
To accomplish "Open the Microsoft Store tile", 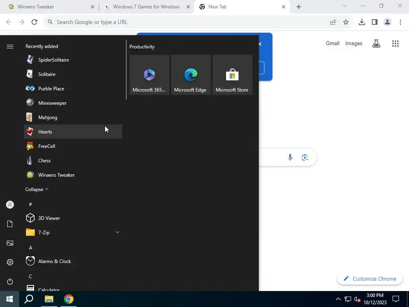I will (x=232, y=75).
